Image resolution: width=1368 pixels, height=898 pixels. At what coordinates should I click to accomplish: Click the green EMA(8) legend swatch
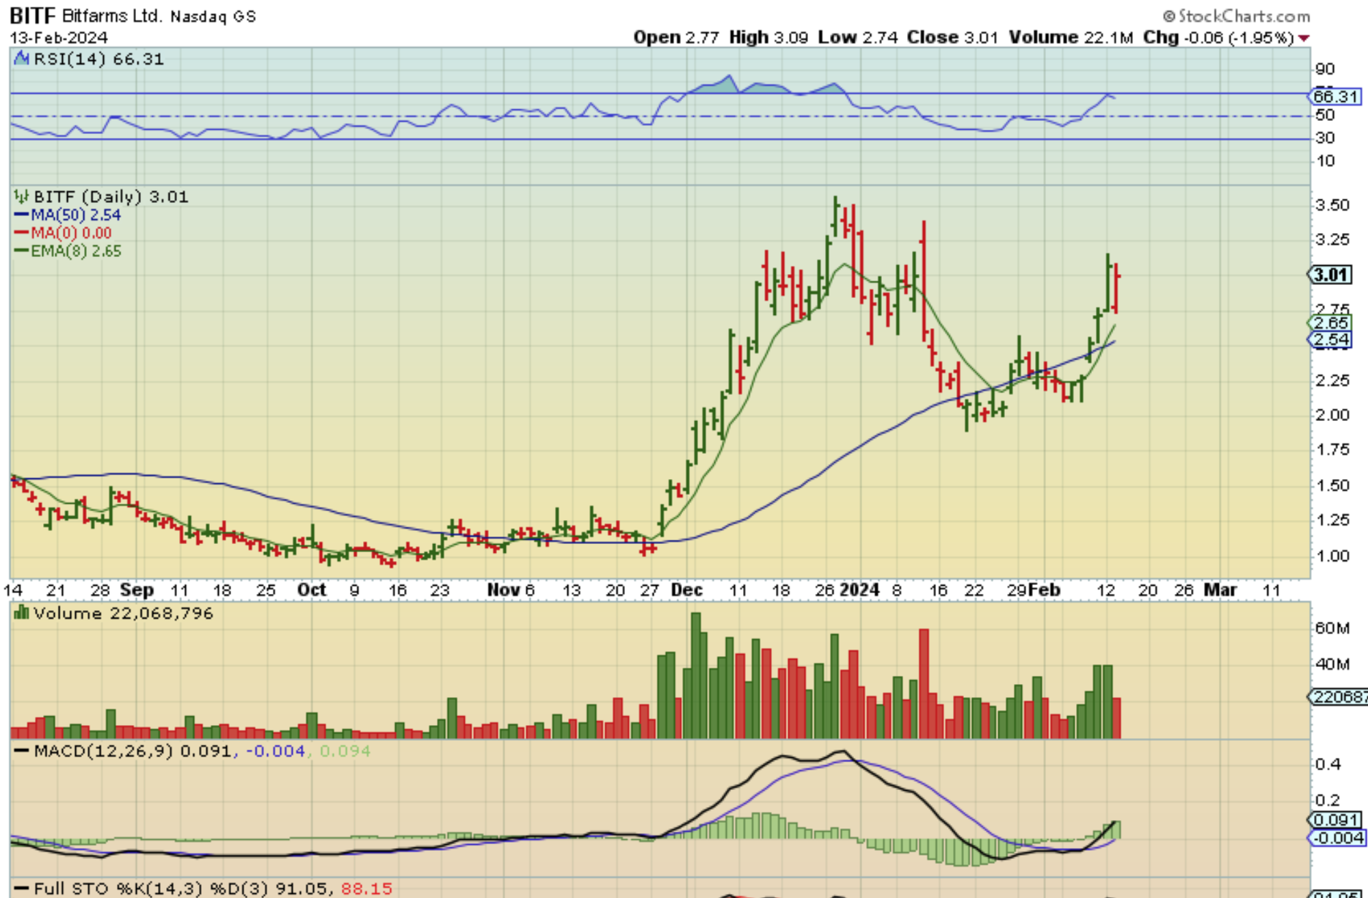21,251
